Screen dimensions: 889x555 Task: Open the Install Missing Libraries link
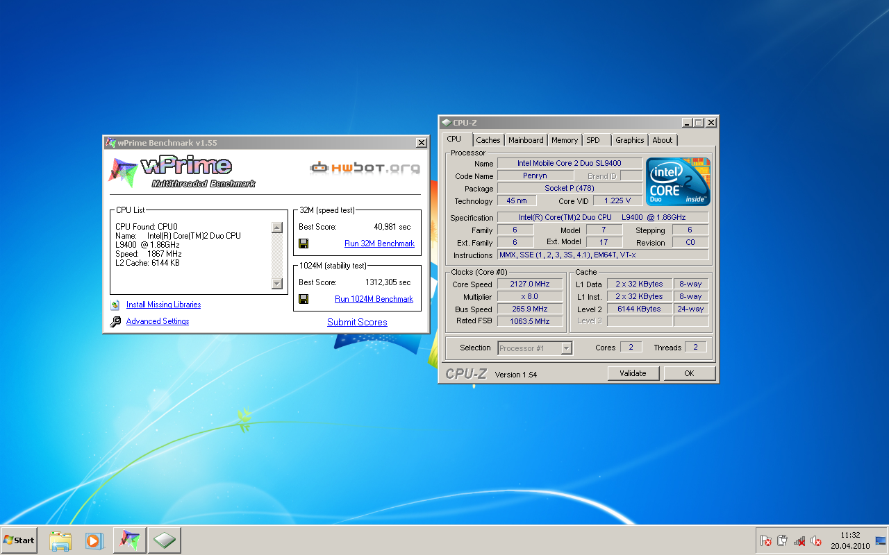coord(163,305)
